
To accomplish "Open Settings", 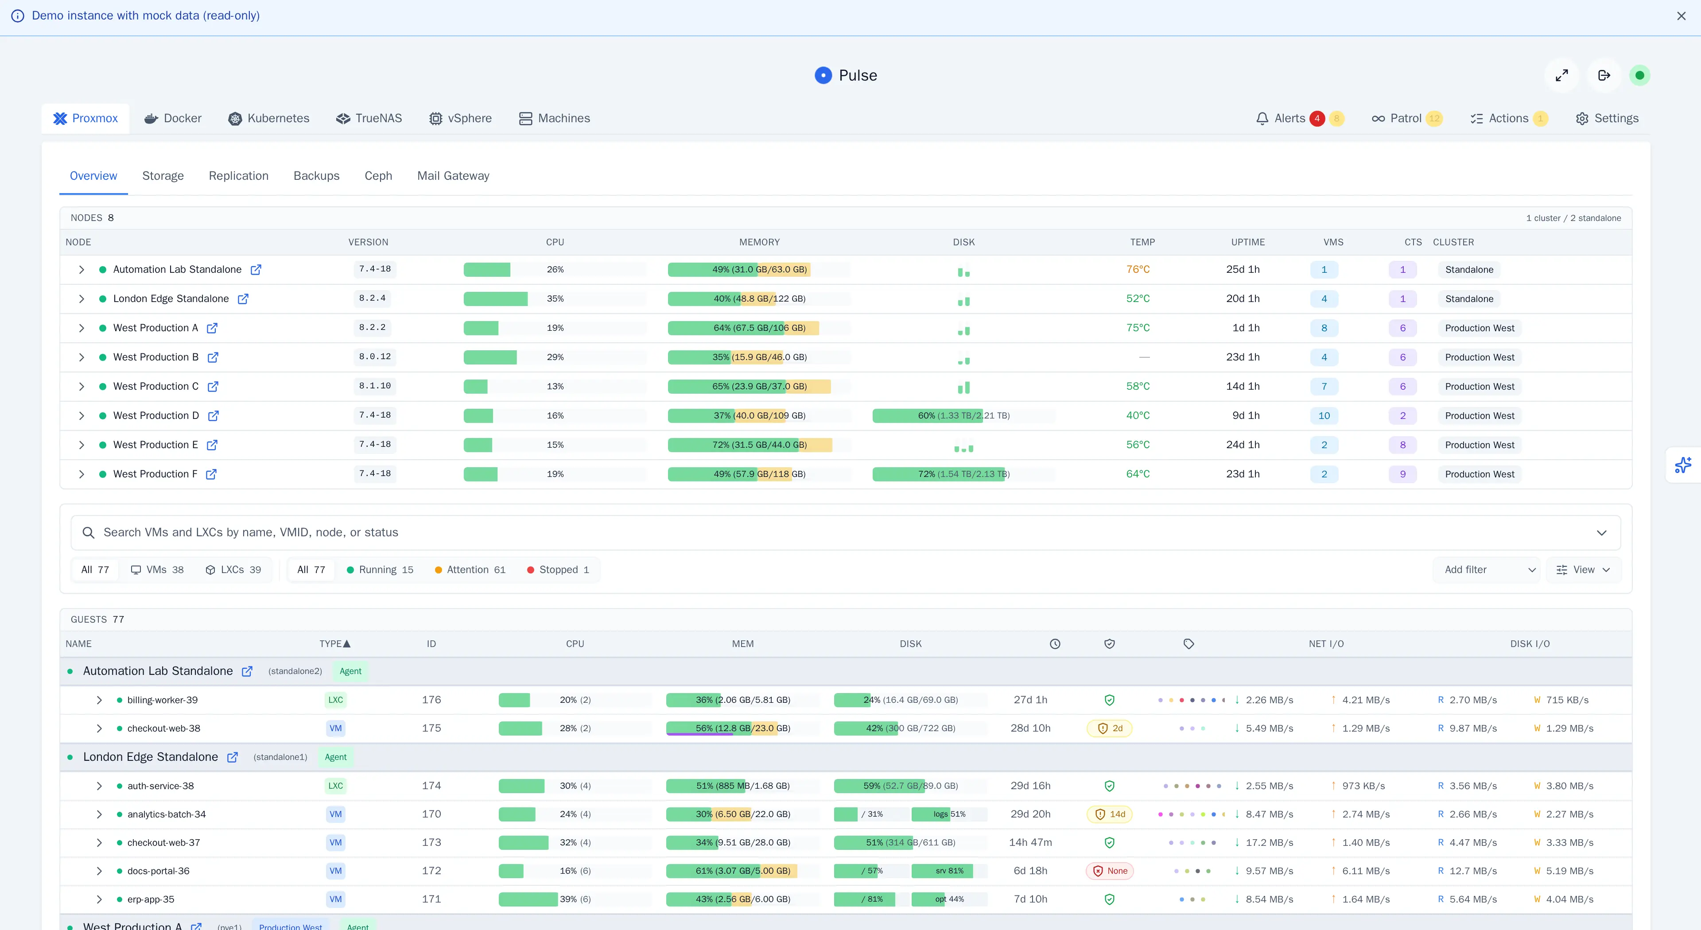I will tap(1607, 118).
